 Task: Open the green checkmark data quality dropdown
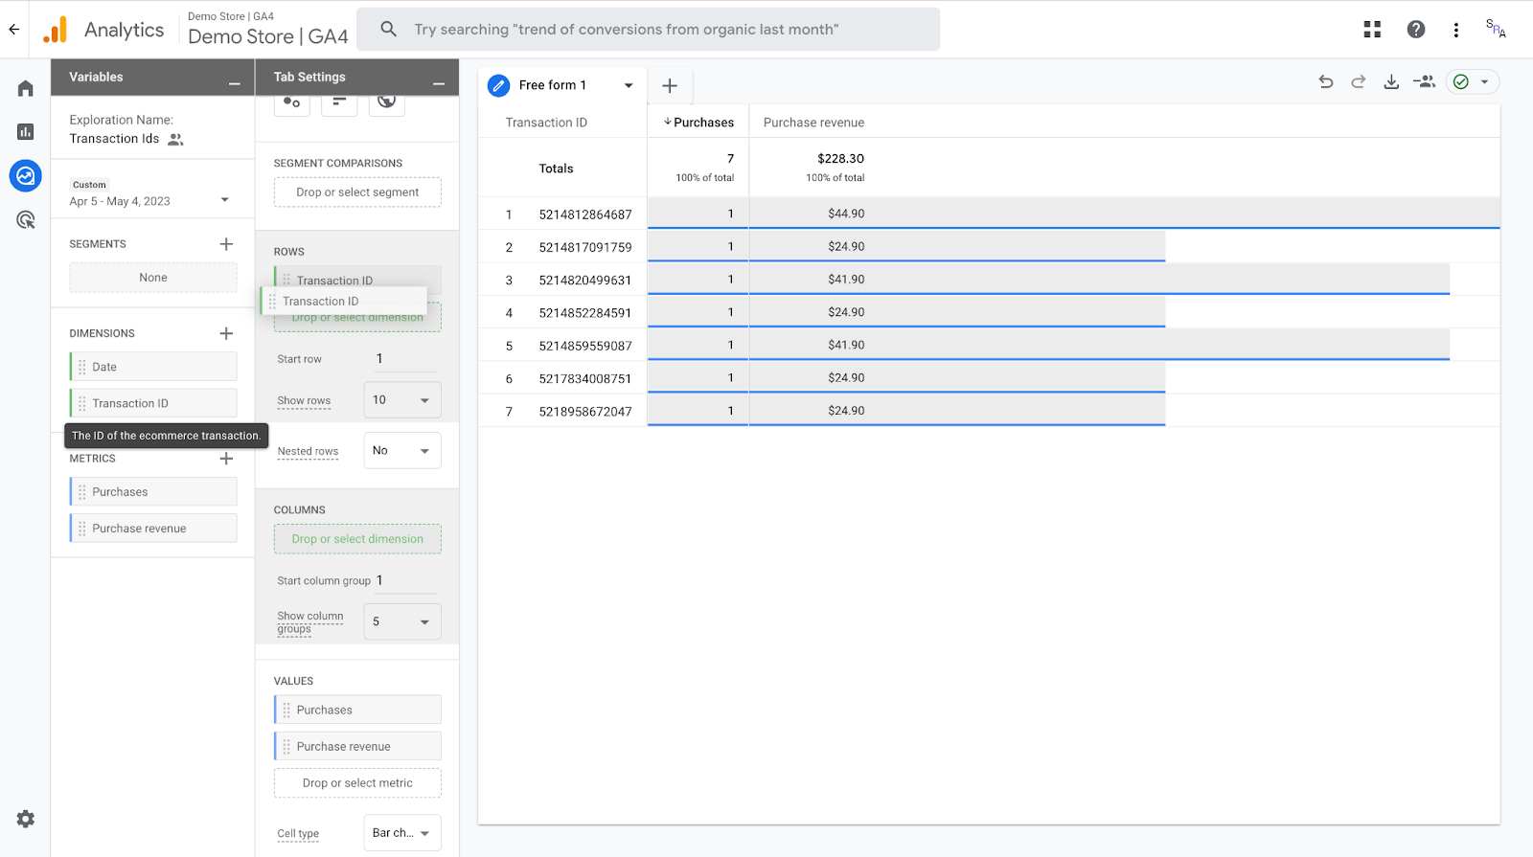point(1473,82)
